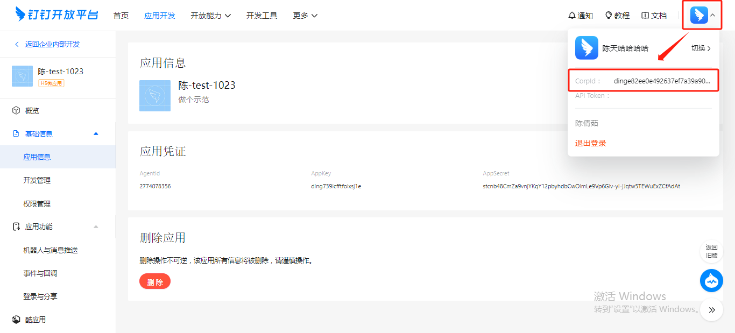Click the back arrow beside 返回企业内部开发
The height and width of the screenshot is (333, 735).
pos(17,44)
